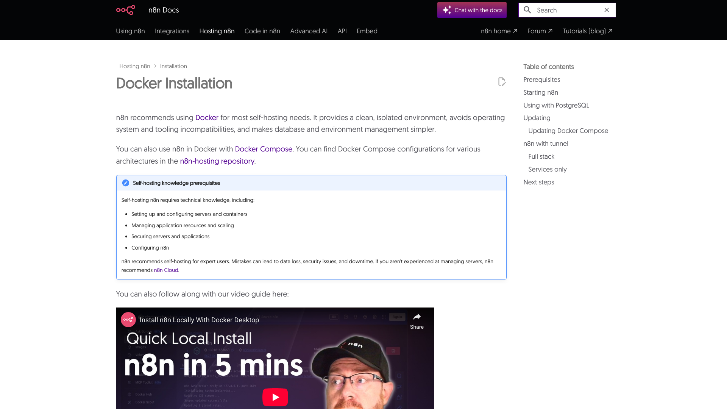Click bullet Configuring n8n
This screenshot has height=409, width=727.
coord(150,248)
